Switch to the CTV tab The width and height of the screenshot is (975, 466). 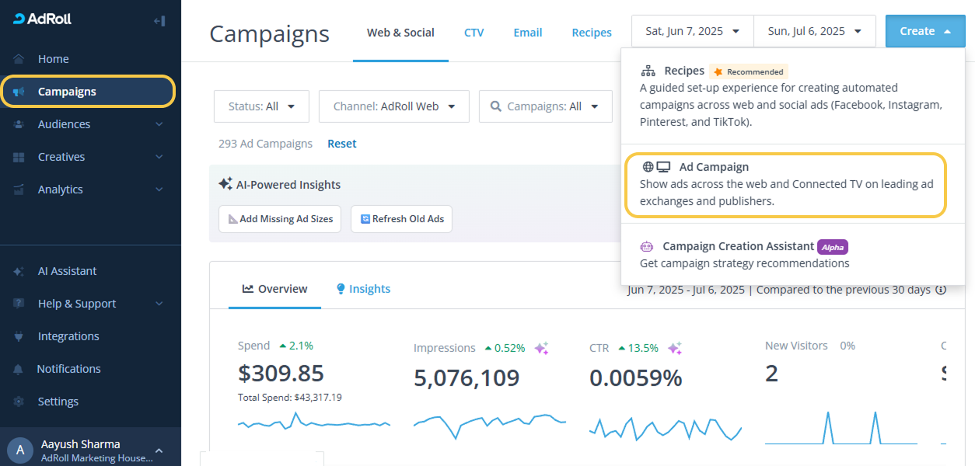click(x=474, y=33)
